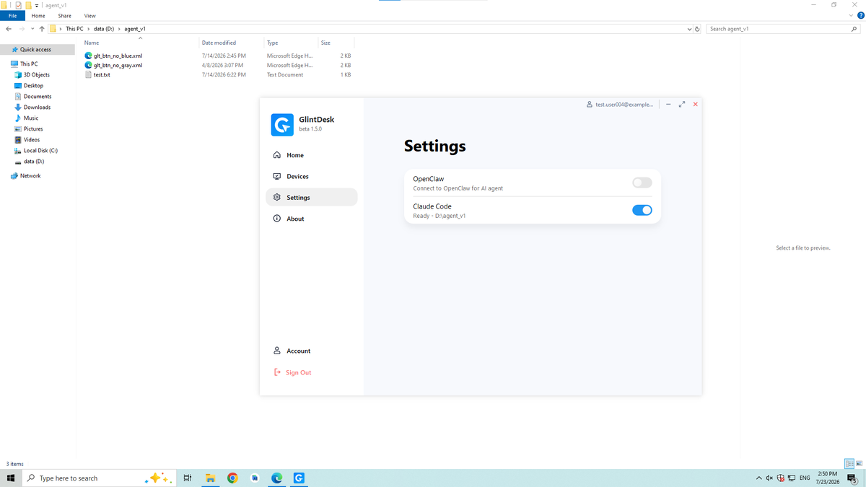
Task: Switch to large thumbnails view icon
Action: [x=859, y=463]
